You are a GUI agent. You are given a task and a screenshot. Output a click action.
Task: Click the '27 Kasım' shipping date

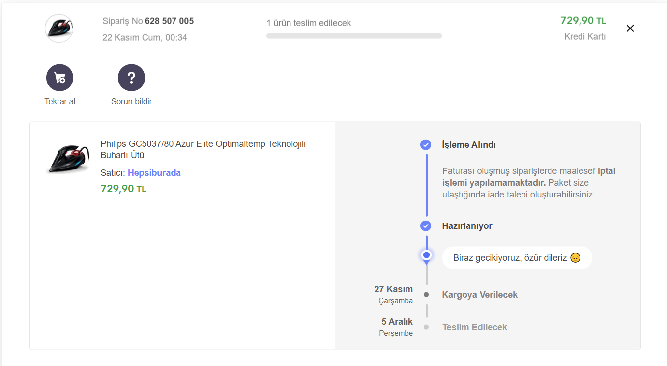click(x=394, y=289)
